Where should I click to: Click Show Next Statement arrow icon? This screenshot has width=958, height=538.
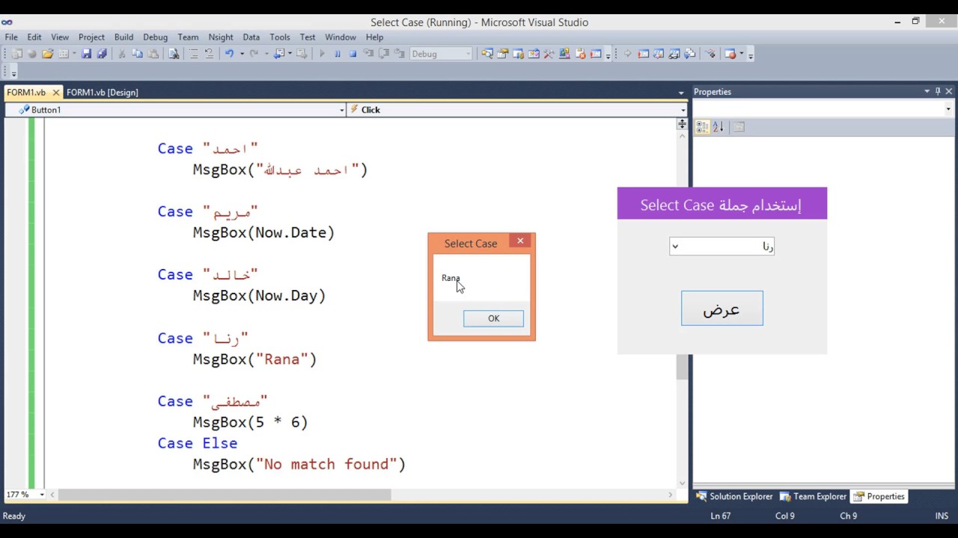[627, 54]
